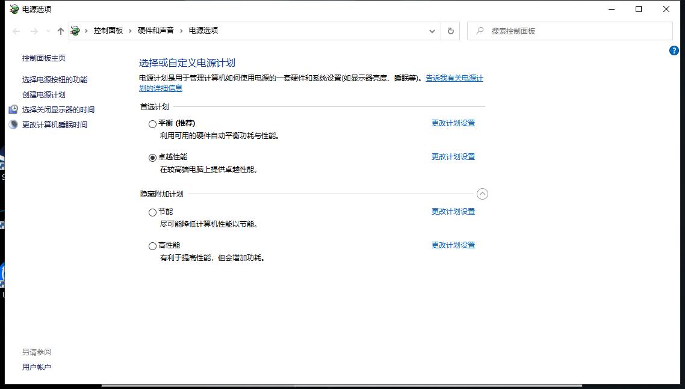Click the up one level arrow
Screen dimensions: 685x389
click(60, 30)
